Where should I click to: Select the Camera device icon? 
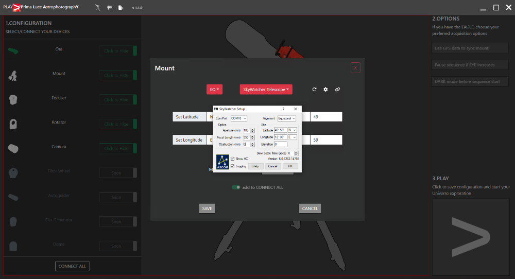(13, 148)
